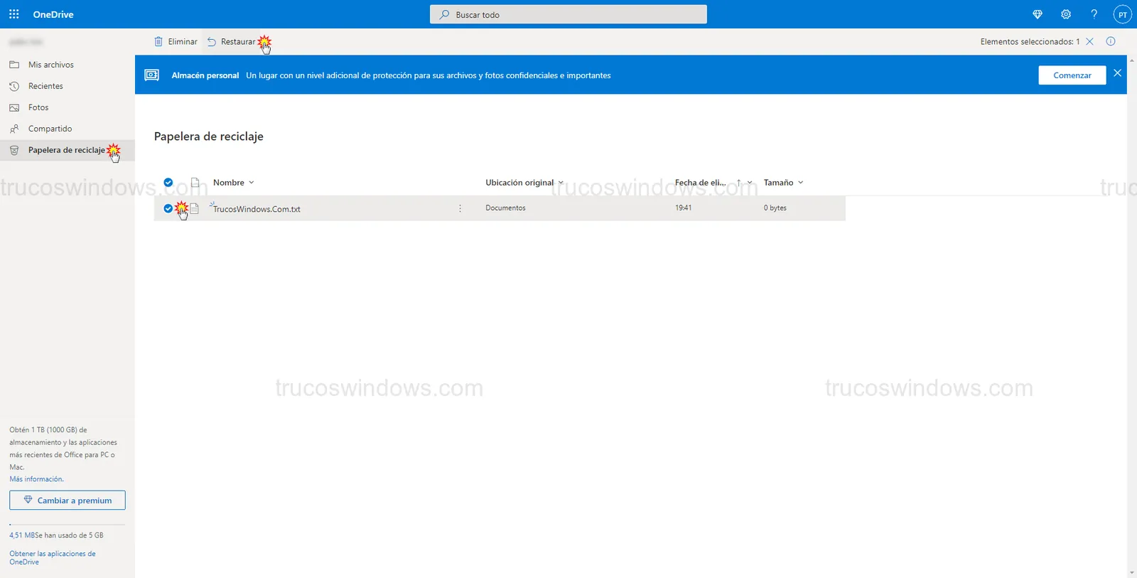Image resolution: width=1137 pixels, height=578 pixels.
Task: Open the PT account profile avatar
Action: (1122, 14)
